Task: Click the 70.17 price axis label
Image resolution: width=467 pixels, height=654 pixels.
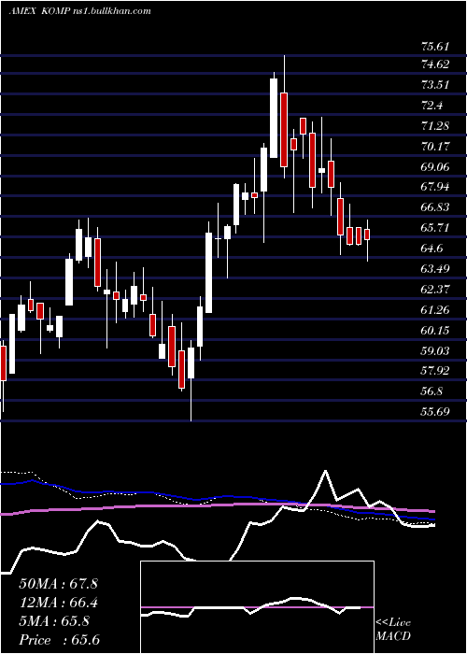Action: click(435, 147)
